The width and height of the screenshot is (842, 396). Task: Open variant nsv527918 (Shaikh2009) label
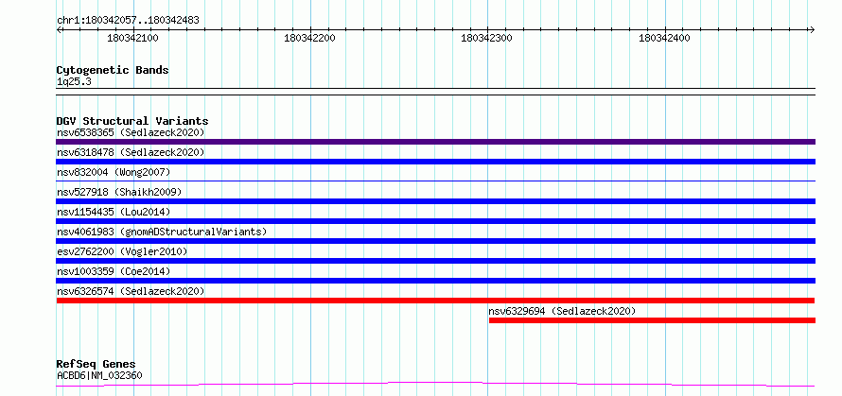tap(119, 192)
